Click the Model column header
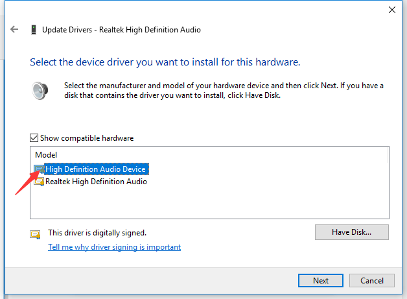Image resolution: width=407 pixels, height=299 pixels. [x=45, y=155]
